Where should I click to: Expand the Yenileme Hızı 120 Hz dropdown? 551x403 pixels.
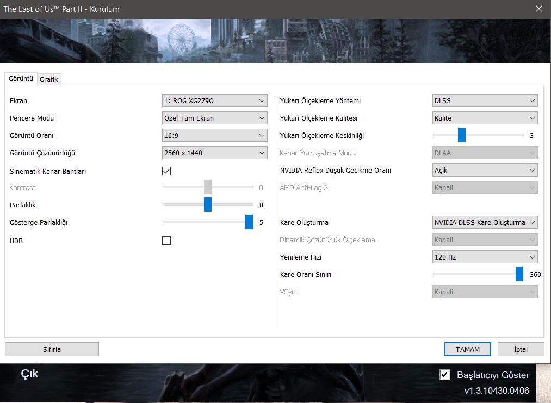[485, 257]
